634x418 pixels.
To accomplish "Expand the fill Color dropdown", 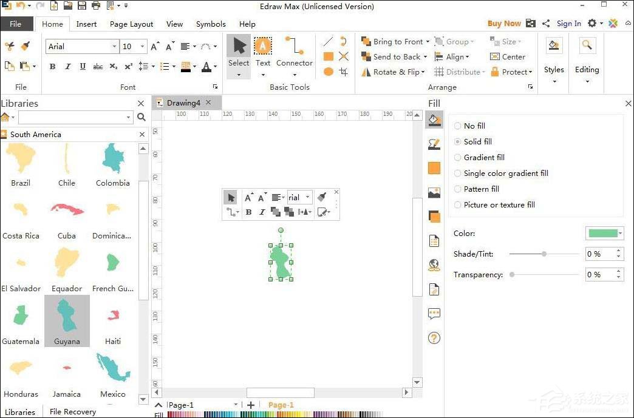I will (x=619, y=234).
